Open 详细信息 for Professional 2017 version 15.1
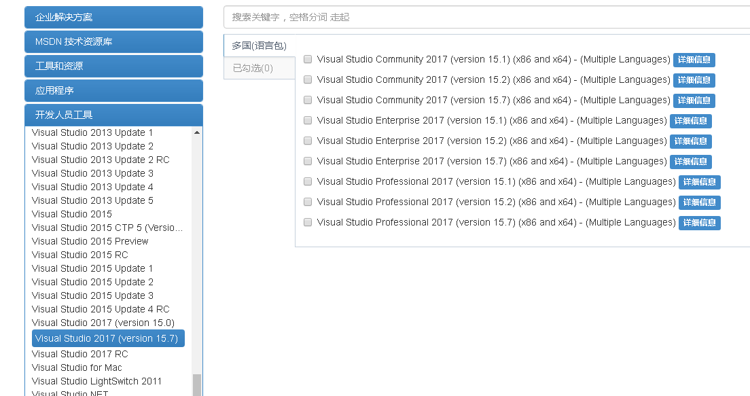The height and width of the screenshot is (396, 750). tap(699, 182)
